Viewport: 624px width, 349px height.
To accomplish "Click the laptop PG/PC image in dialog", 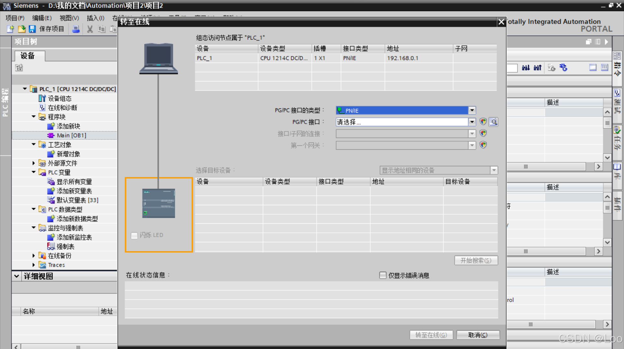I will coord(159,58).
